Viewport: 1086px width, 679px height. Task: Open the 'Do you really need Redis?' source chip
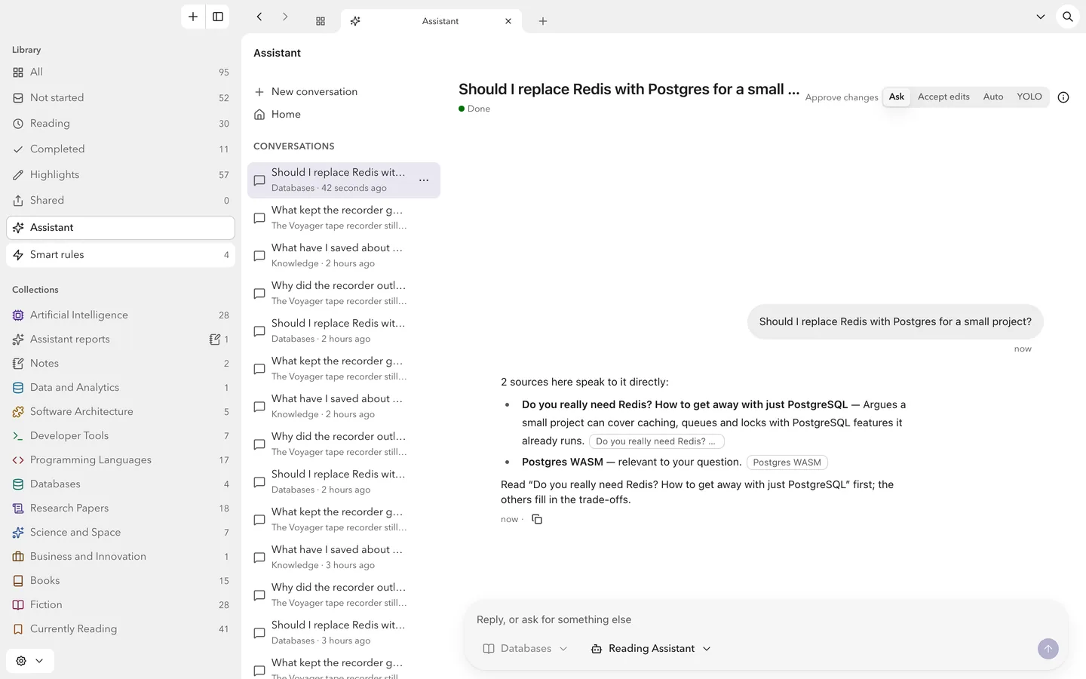point(656,441)
